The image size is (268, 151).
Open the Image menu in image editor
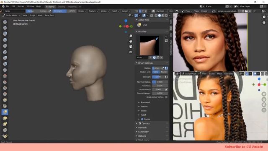[204, 11]
